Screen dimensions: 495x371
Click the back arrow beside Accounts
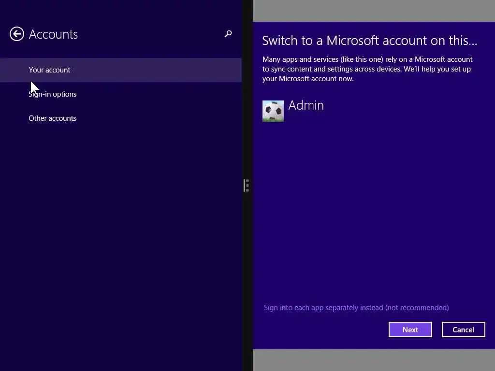(17, 34)
